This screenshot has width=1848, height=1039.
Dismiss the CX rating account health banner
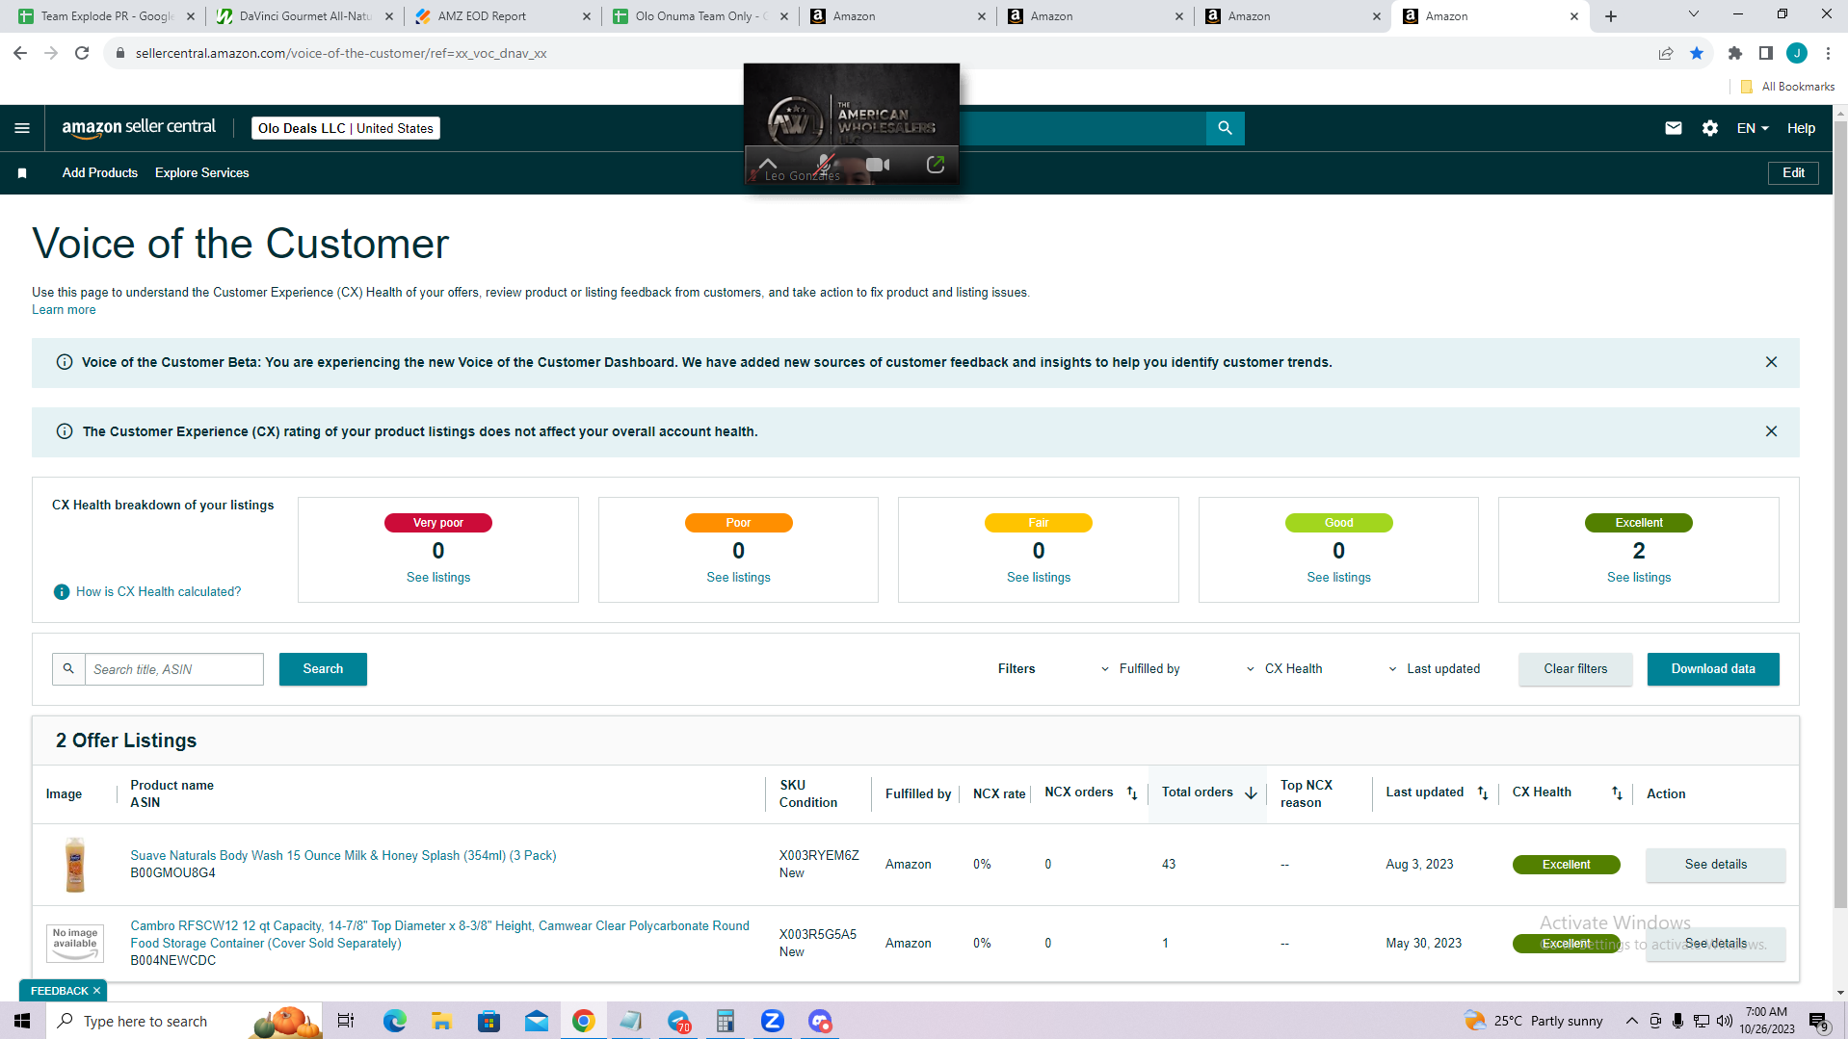coord(1771,431)
